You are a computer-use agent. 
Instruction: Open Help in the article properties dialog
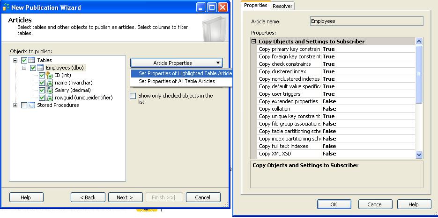click(x=414, y=204)
